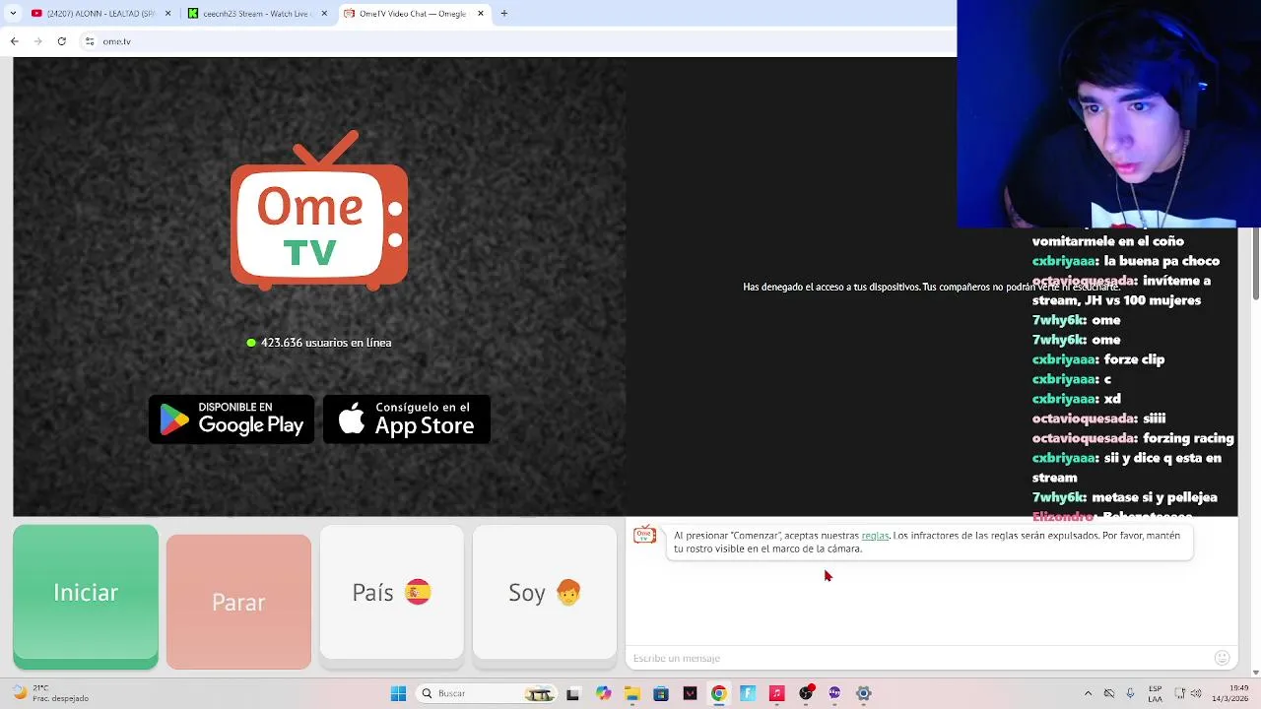The height and width of the screenshot is (709, 1261).
Task: Open a new browser tab
Action: click(503, 14)
